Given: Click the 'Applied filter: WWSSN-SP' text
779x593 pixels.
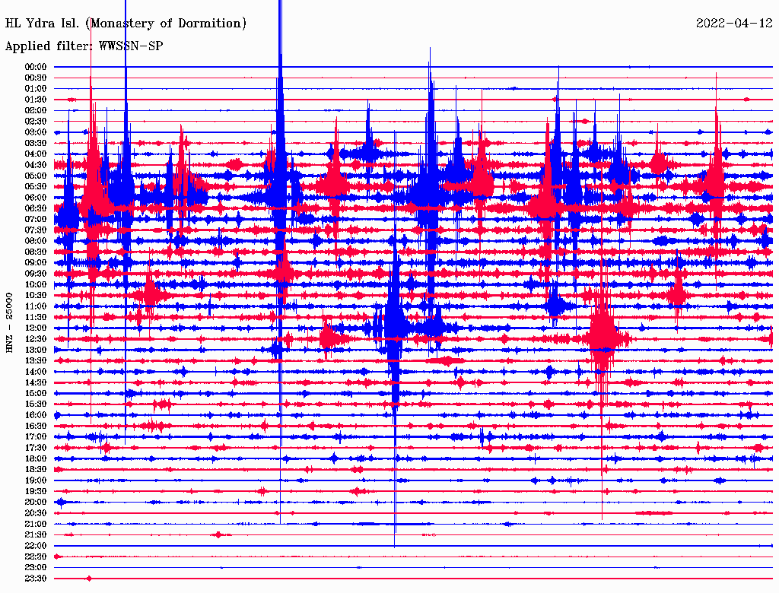Looking at the screenshot, I should point(84,46).
